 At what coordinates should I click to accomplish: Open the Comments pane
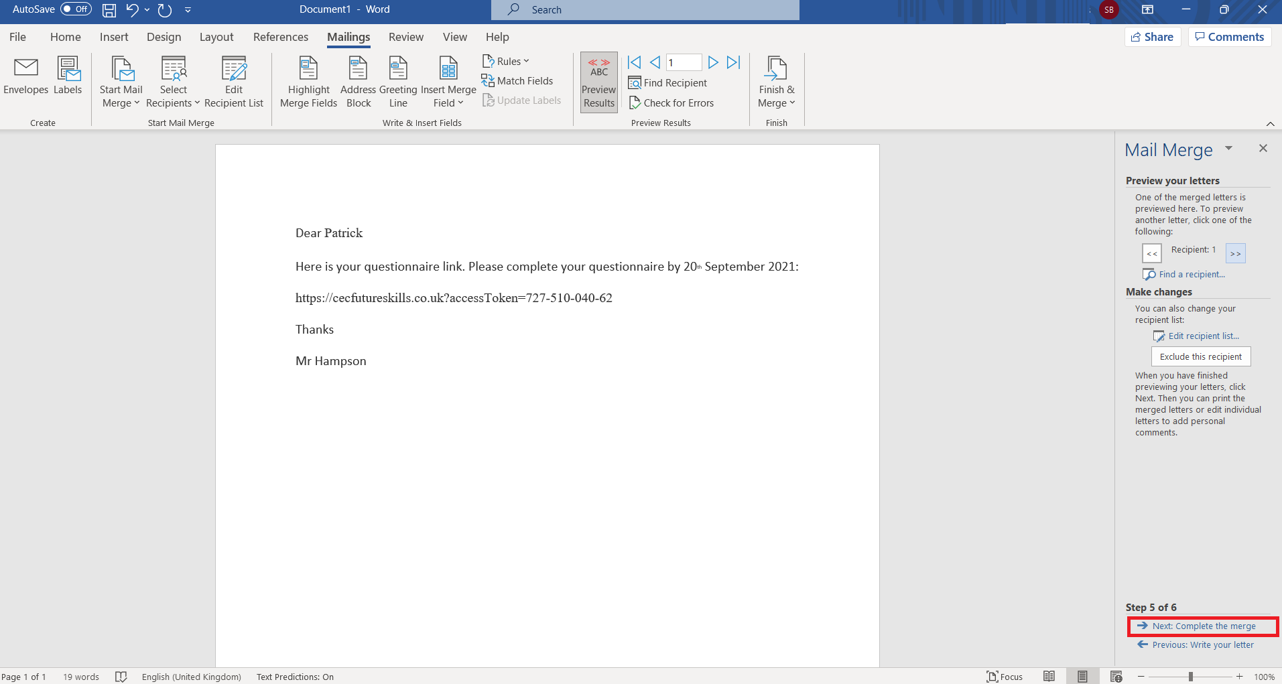(x=1230, y=37)
